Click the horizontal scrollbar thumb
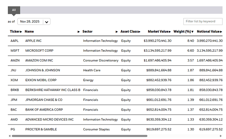Screen dimensions: 226x139 point(79,136)
